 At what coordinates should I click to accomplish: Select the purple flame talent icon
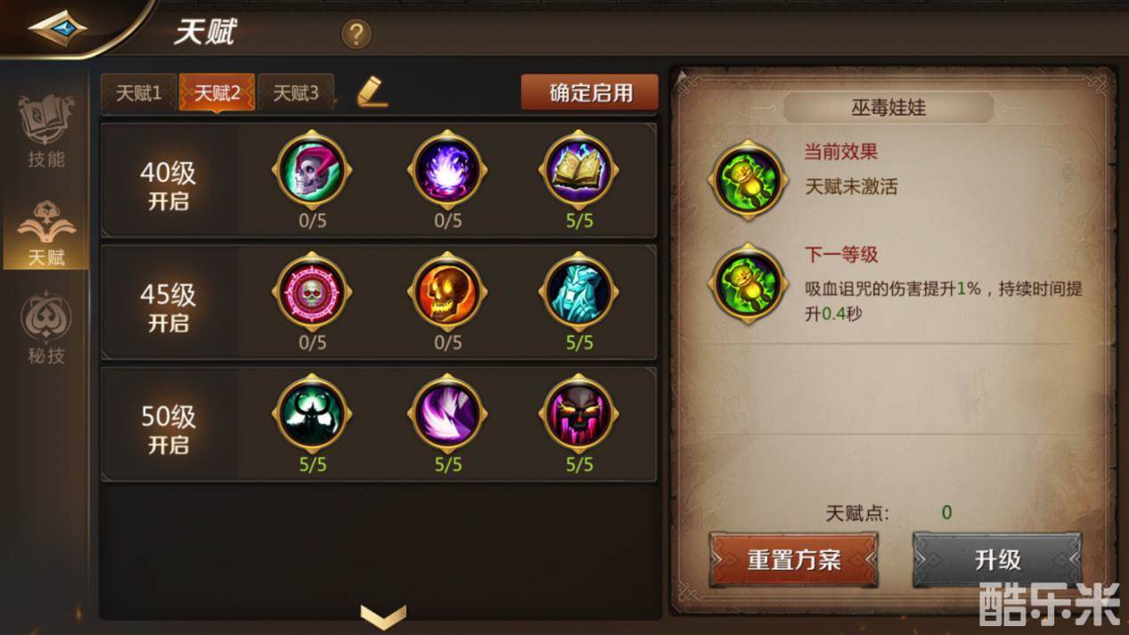[448, 170]
